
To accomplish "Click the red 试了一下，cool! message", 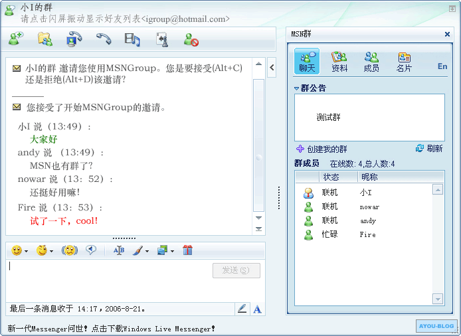I will pos(64,220).
